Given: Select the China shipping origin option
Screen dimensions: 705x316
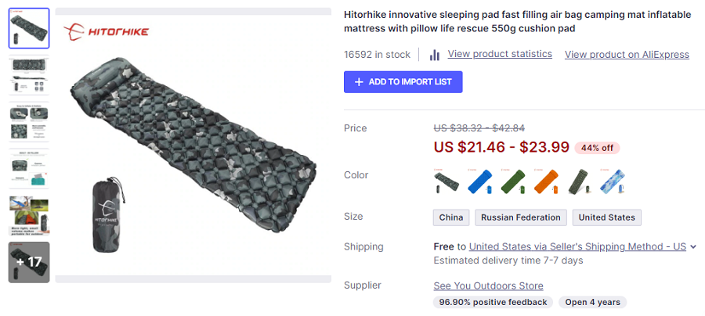Looking at the screenshot, I should point(451,217).
